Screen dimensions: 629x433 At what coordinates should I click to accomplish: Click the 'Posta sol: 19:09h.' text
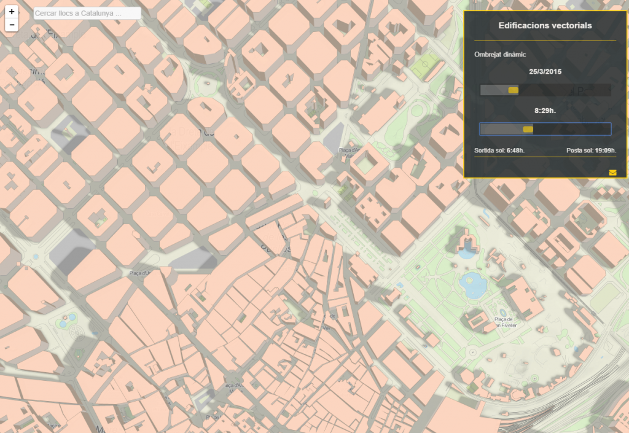pyautogui.click(x=591, y=150)
